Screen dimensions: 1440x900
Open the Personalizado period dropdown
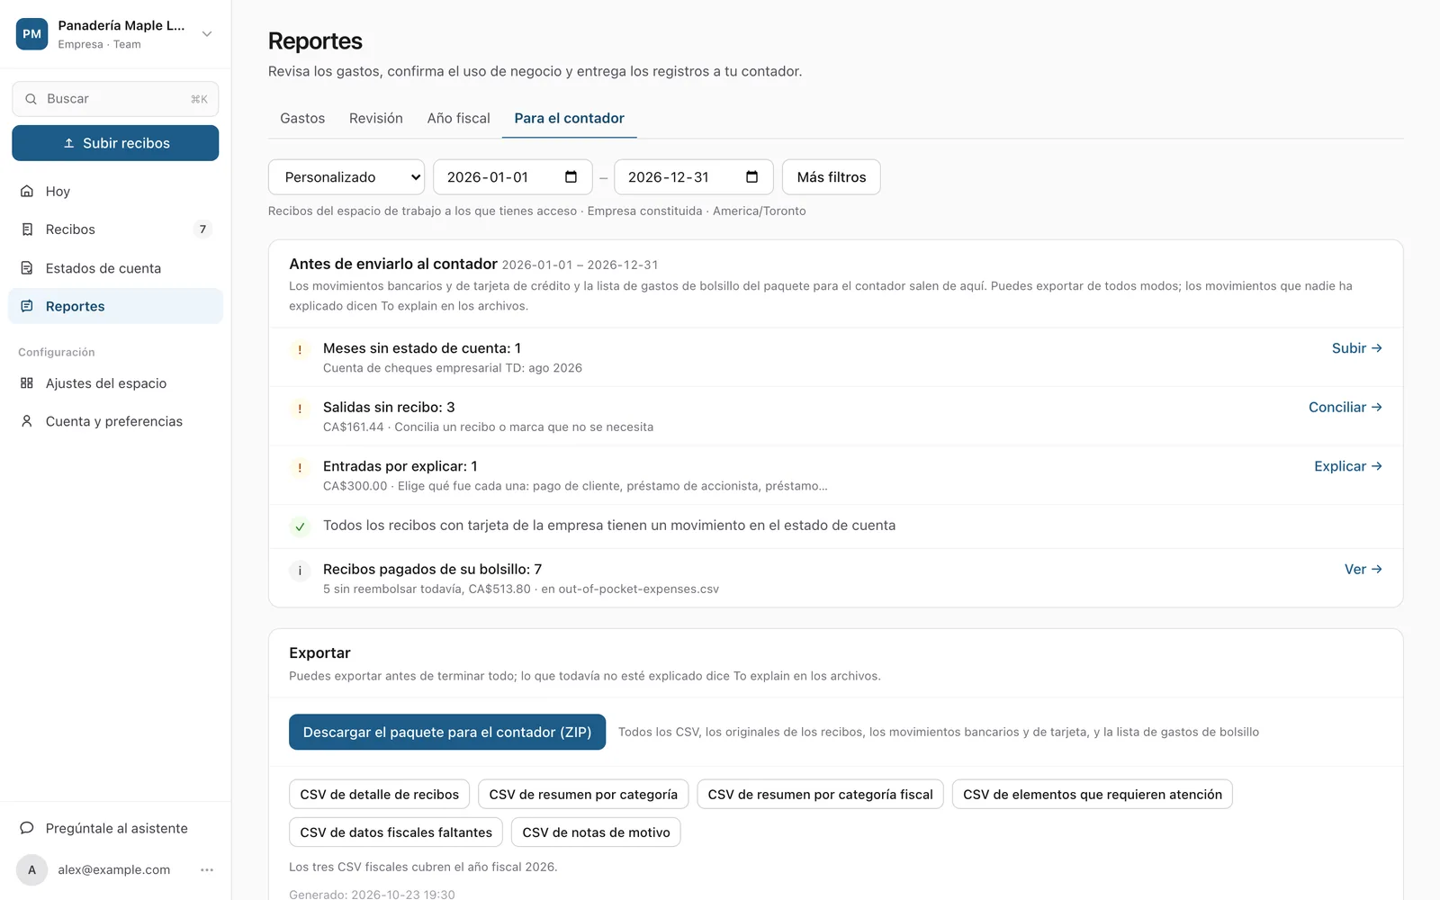[x=346, y=177]
